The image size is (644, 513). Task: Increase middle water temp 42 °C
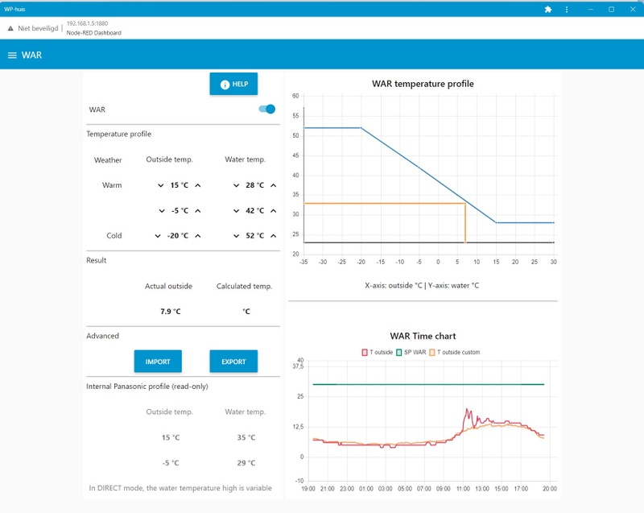click(274, 211)
